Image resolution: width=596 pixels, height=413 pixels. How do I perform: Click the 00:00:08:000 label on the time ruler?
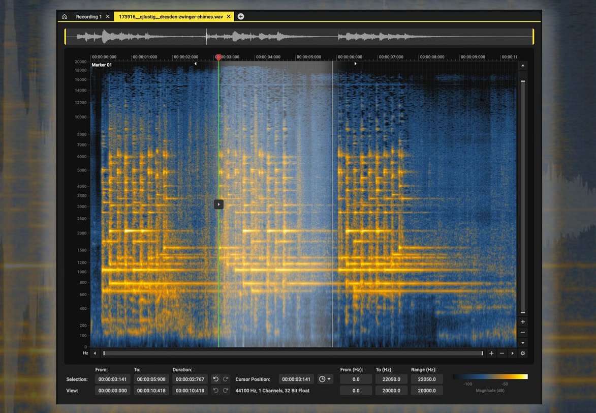tap(432, 57)
